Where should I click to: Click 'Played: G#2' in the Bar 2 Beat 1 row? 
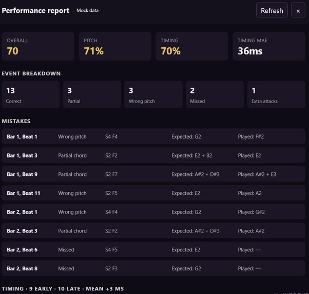(x=252, y=212)
